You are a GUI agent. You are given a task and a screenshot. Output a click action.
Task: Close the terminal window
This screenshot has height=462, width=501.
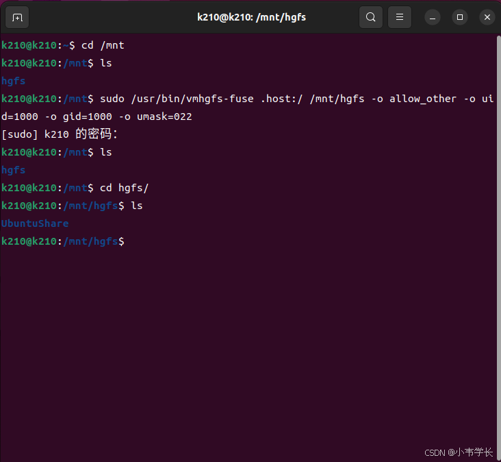487,17
